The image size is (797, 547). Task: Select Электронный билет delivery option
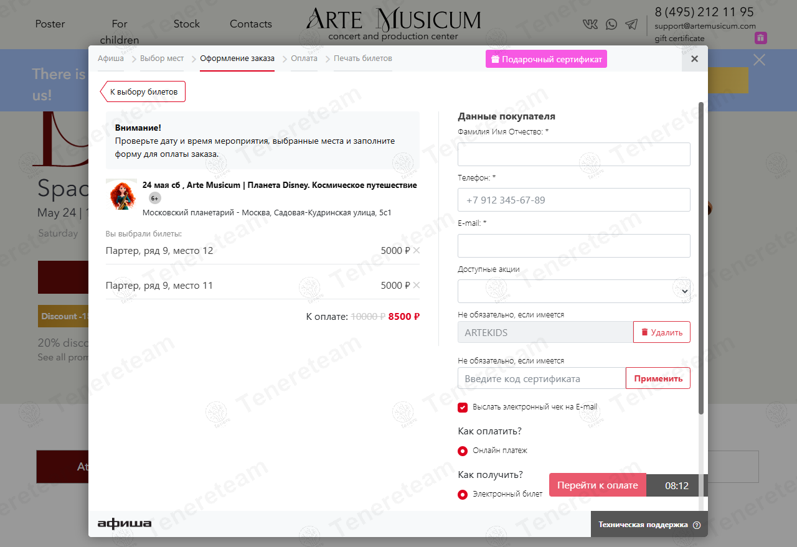[x=463, y=495]
